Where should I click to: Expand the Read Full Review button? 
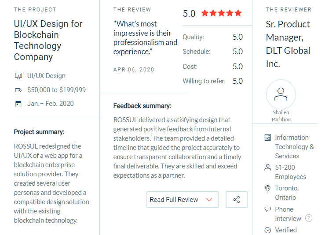click(x=183, y=200)
